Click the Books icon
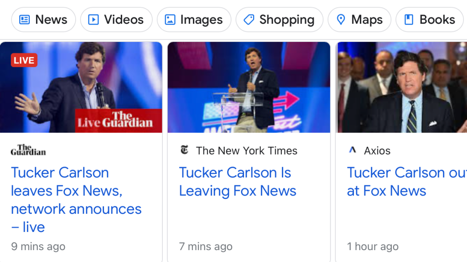Viewport: 467px width, 262px height. (409, 20)
